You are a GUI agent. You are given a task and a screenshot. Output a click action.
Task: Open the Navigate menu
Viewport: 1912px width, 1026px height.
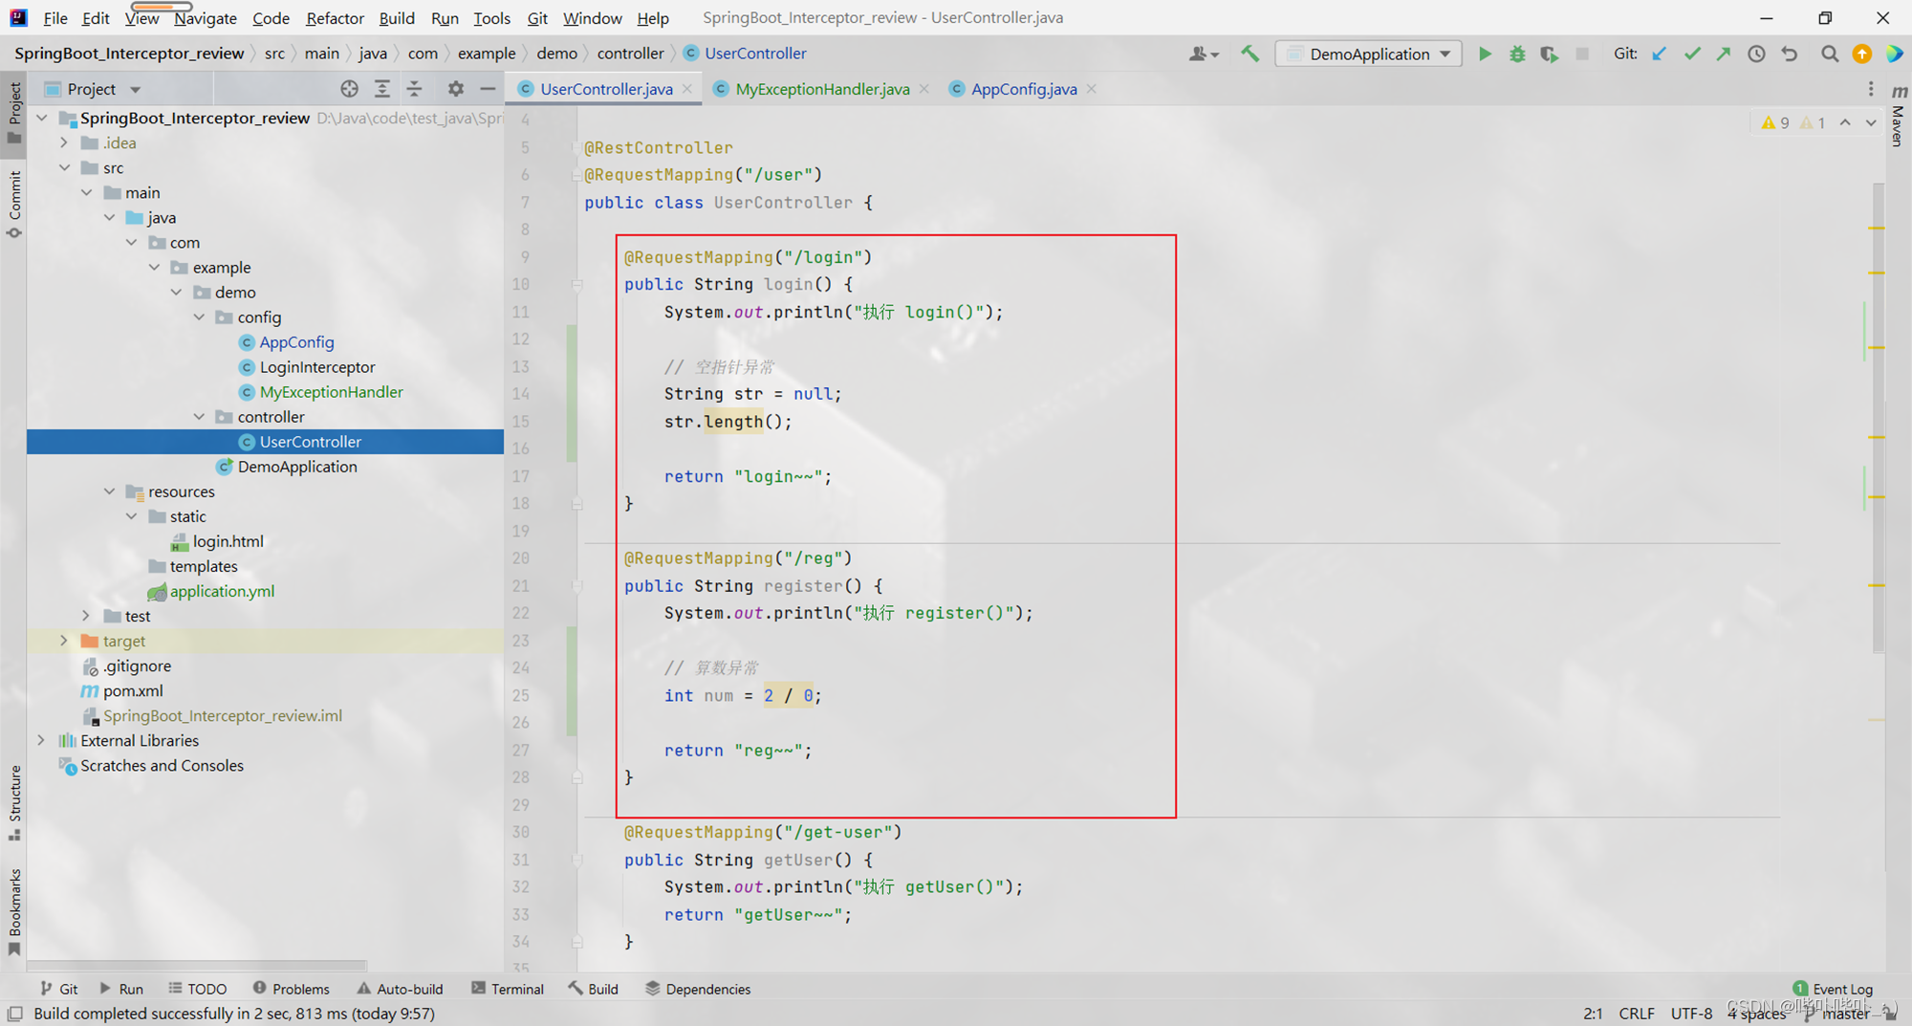[206, 18]
